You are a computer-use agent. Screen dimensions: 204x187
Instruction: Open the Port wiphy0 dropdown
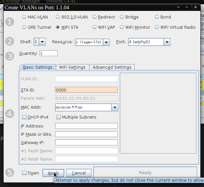coord(167,42)
